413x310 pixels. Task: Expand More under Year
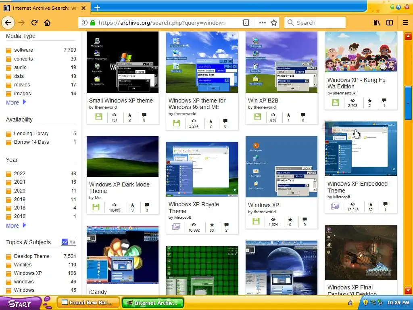16,225
